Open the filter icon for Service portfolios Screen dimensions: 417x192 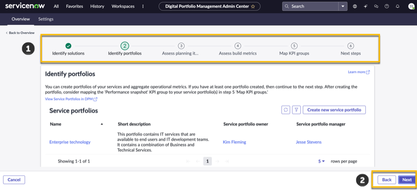point(296,109)
